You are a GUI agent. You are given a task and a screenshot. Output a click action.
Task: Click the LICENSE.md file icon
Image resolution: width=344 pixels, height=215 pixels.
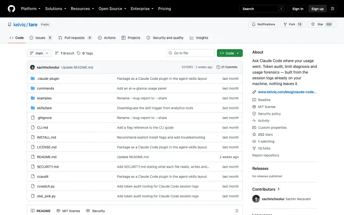(x=32, y=147)
